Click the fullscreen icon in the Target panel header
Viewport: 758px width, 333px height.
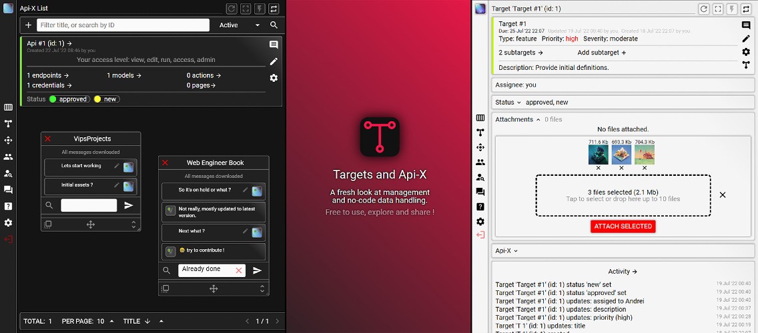tap(718, 9)
